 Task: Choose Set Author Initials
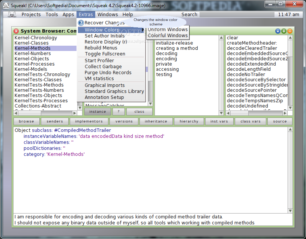click(111, 36)
